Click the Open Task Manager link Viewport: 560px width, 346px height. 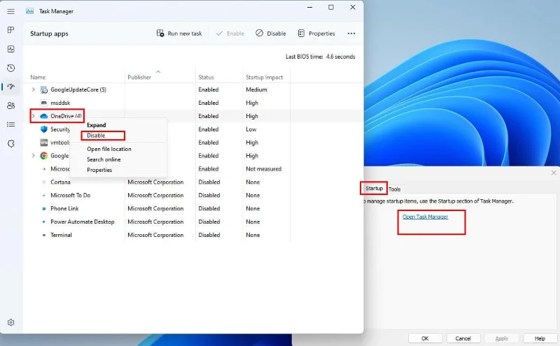coord(426,217)
